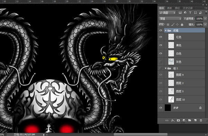Image resolution: width=208 pixels, height=136 pixels.
Task: Filter layers by adjustment layers icon
Action: tap(185, 12)
